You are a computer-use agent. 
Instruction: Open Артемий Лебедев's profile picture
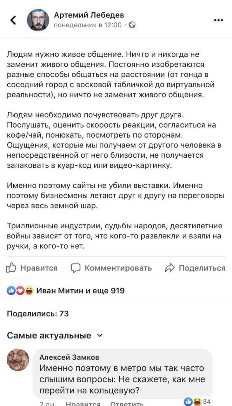(x=38, y=20)
